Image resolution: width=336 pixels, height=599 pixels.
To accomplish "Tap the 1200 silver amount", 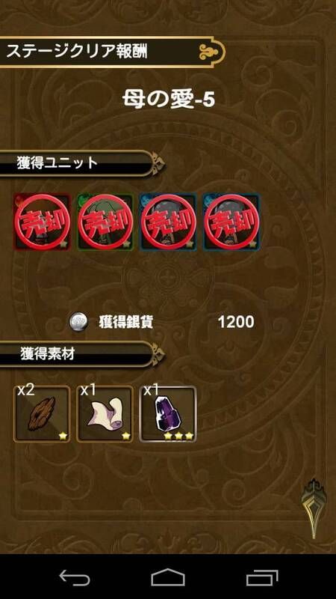I will (x=236, y=323).
